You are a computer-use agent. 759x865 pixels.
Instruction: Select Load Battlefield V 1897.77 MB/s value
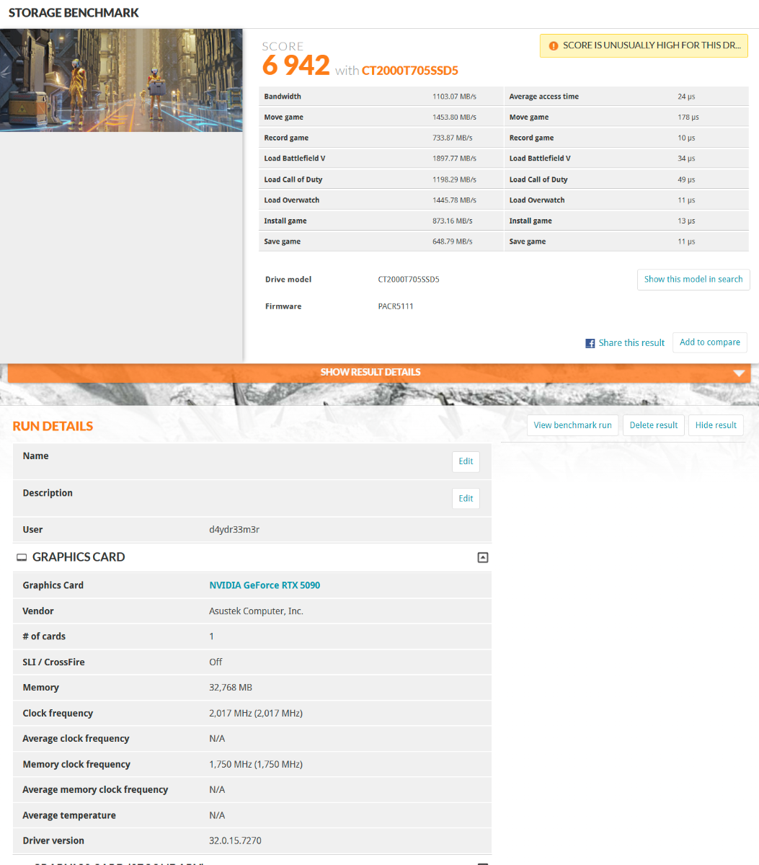(x=454, y=159)
